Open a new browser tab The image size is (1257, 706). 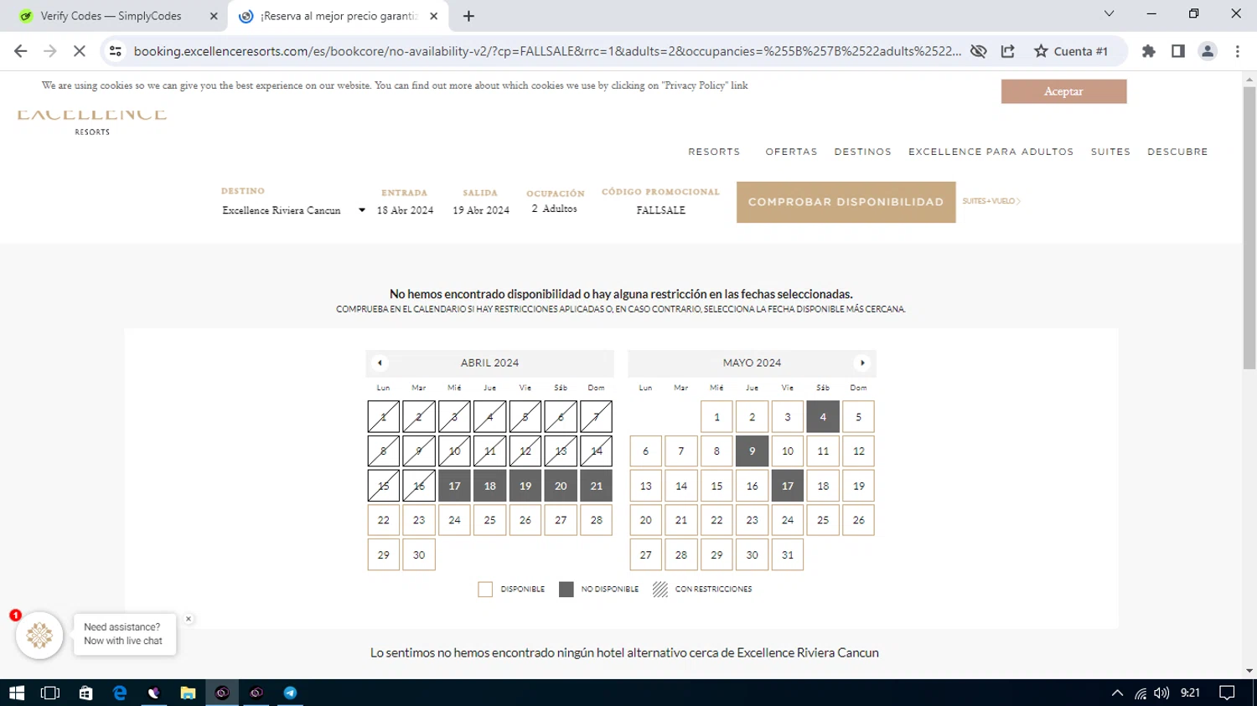pos(468,16)
